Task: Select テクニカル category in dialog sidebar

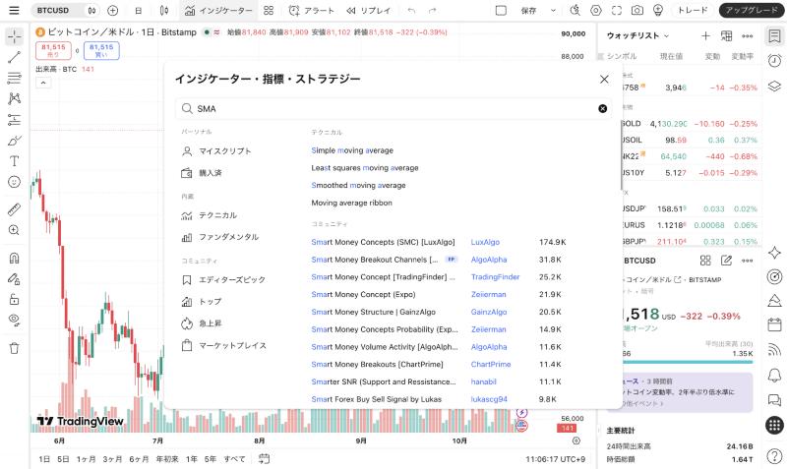Action: point(209,215)
